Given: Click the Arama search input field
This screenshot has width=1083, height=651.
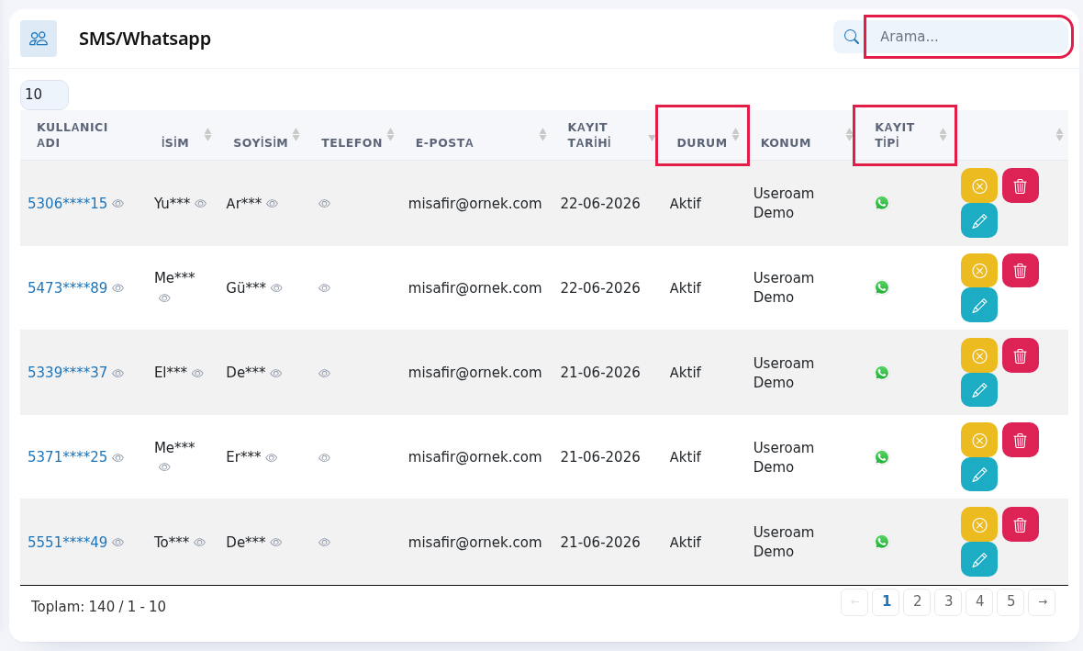Looking at the screenshot, I should [x=967, y=37].
